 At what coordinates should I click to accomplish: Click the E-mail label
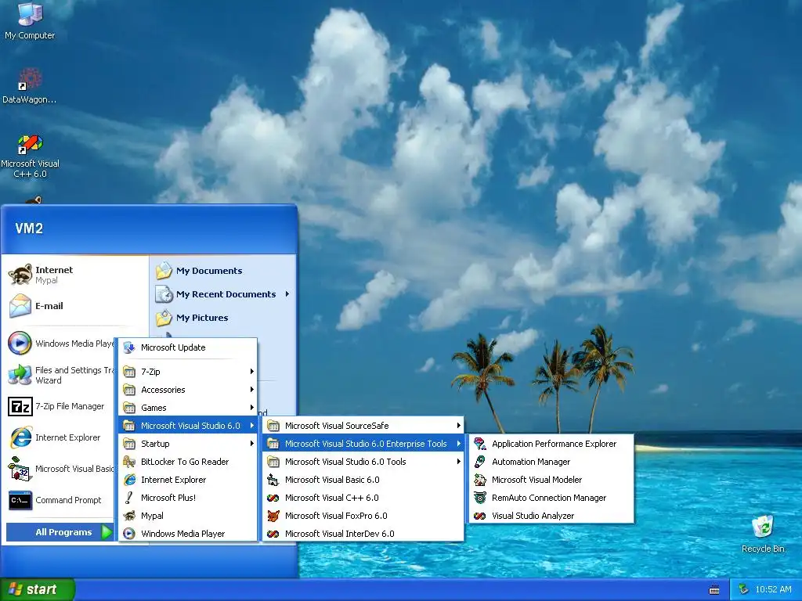pos(49,306)
